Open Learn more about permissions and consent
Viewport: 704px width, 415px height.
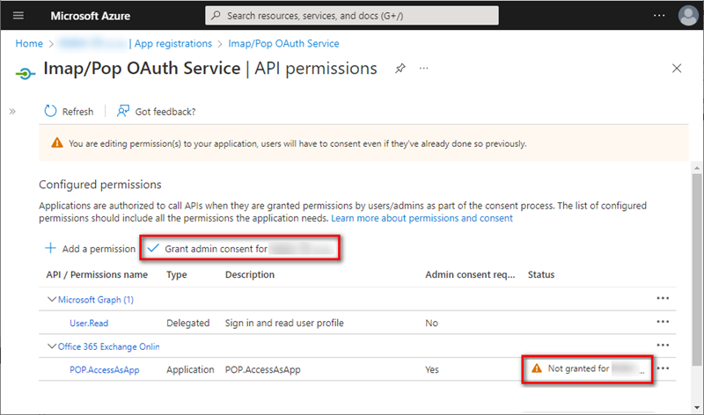click(422, 217)
